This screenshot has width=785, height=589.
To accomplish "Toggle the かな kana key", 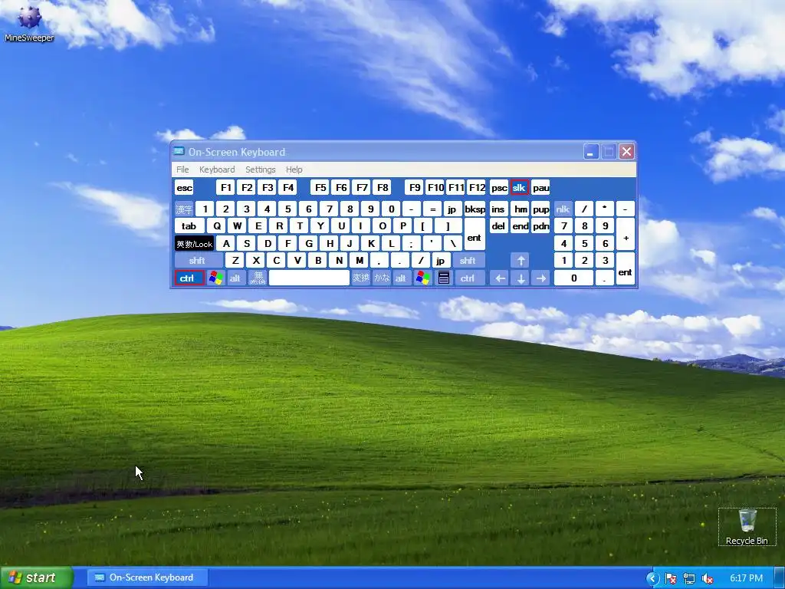I will (x=382, y=278).
